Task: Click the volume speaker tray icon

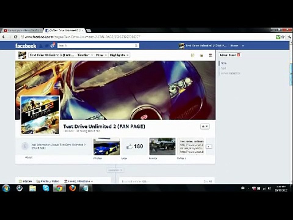Action: click(x=269, y=189)
